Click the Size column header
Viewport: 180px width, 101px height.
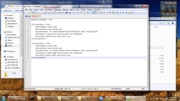coord(156,27)
